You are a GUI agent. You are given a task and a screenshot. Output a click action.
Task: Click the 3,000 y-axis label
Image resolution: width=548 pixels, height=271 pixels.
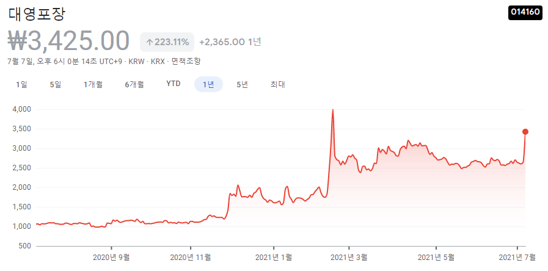(22, 148)
